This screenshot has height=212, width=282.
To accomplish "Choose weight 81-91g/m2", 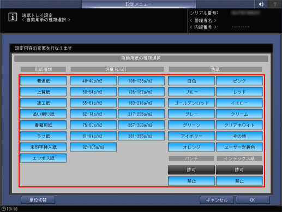I will point(93,136).
